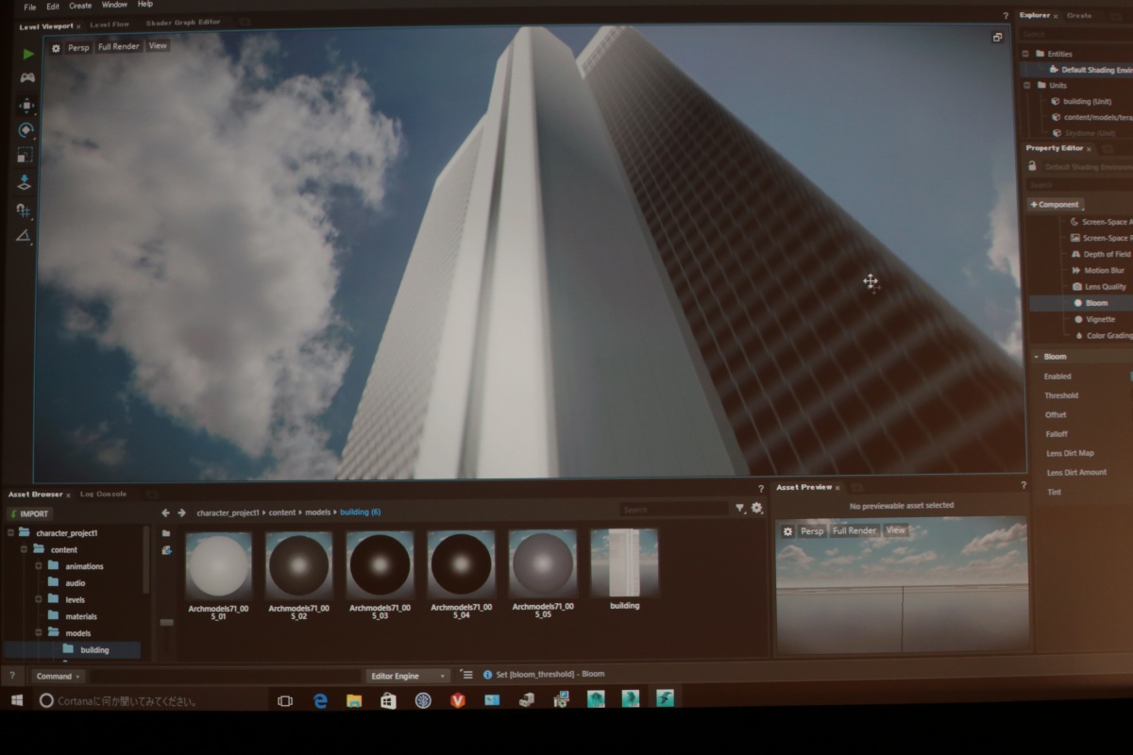Toggle the snap magnet grid tool
This screenshot has width=1133, height=755.
coord(24,210)
